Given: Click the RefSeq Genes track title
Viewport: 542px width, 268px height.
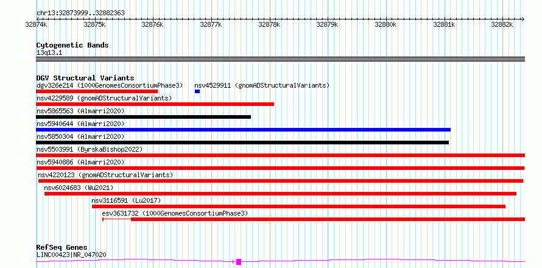Looking at the screenshot, I should pyautogui.click(x=62, y=248).
